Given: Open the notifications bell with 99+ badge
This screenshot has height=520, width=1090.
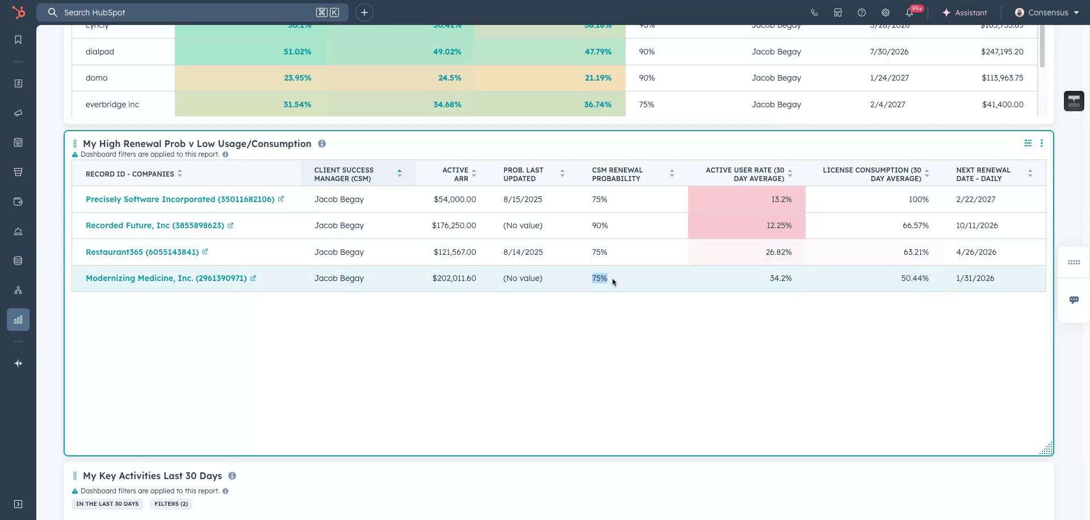Looking at the screenshot, I should click(x=909, y=12).
